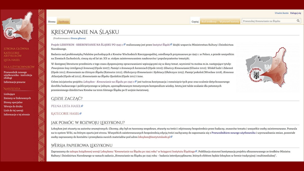Viewport: 304px width, 171px height.
Task: Open Informacje prawne sidebar link
Action: pyautogui.click(x=14, y=82)
